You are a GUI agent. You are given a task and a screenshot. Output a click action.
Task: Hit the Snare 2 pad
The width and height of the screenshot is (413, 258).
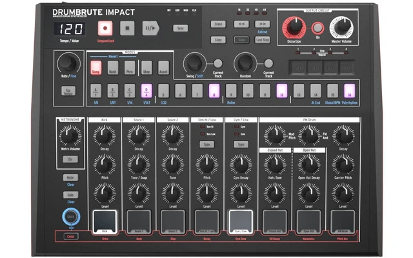pos(173,222)
